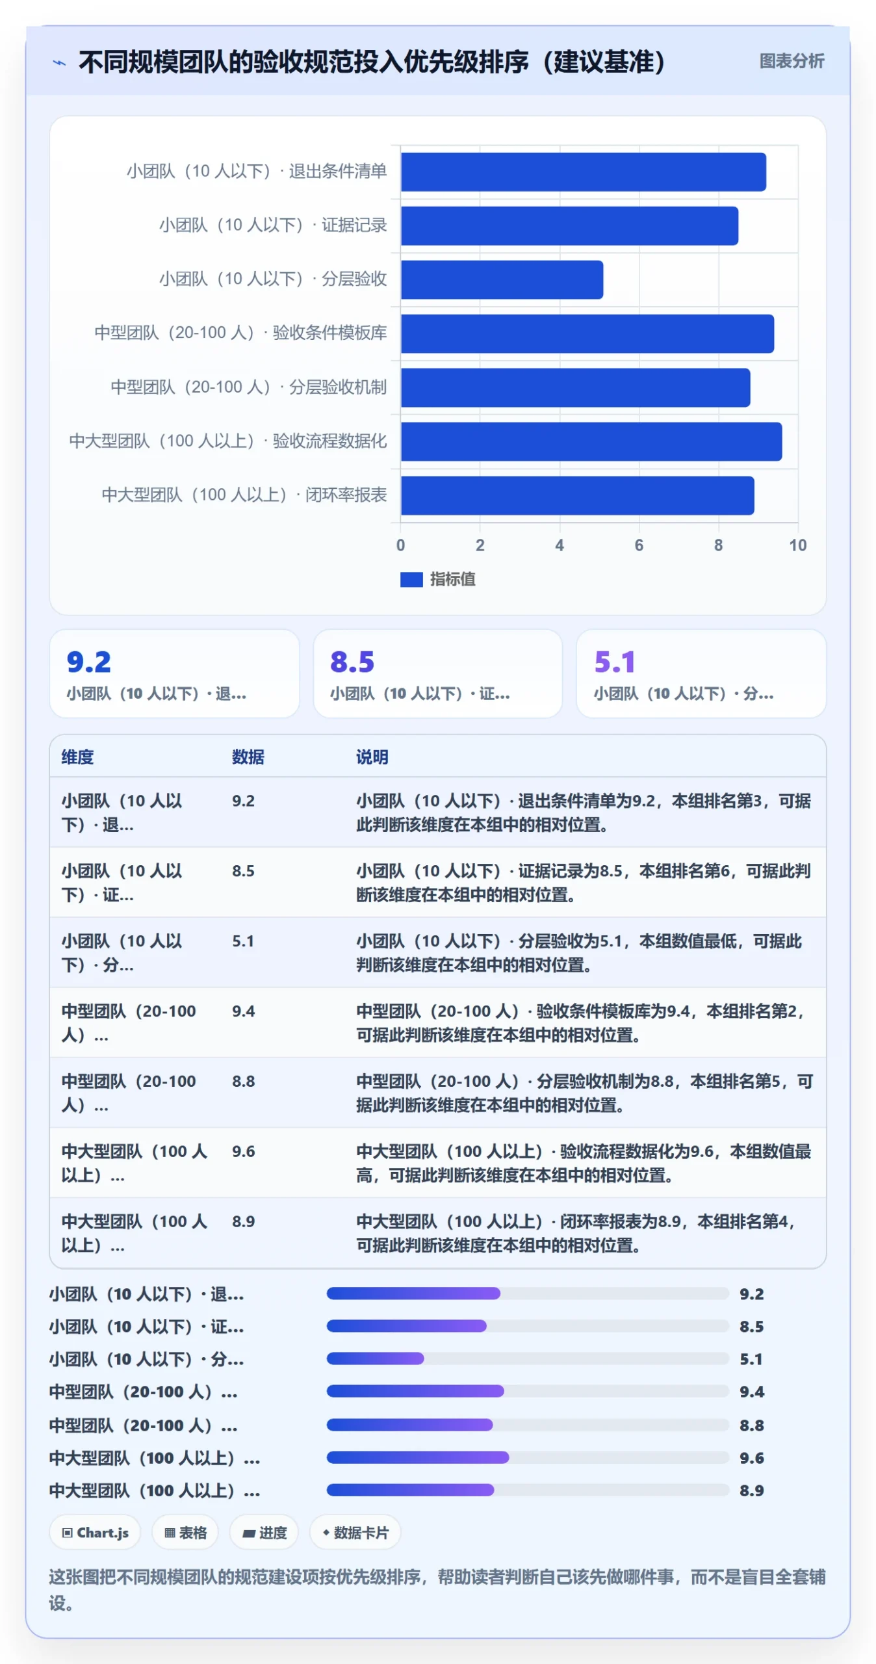Click the 退出条件清单 bar in the chart
Image resolution: width=876 pixels, height=1664 pixels.
pos(583,172)
